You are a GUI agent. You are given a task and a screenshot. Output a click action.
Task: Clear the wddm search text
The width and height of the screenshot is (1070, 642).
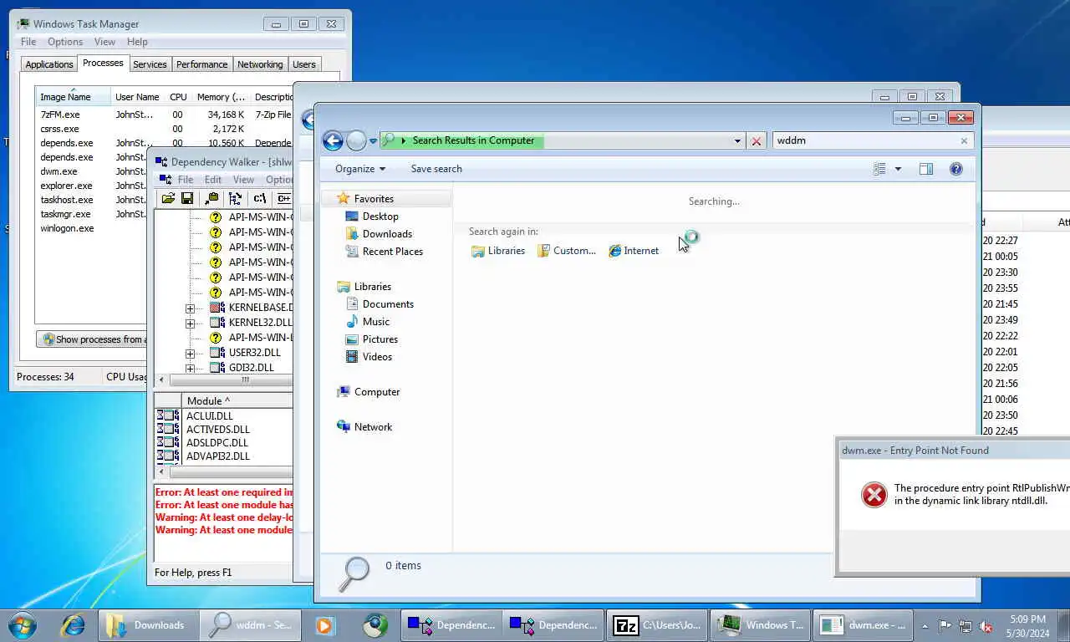tap(964, 140)
